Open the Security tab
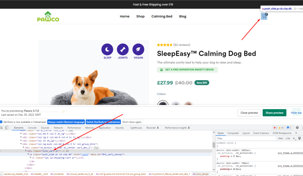The height and width of the screenshot is (176, 303). [120, 128]
